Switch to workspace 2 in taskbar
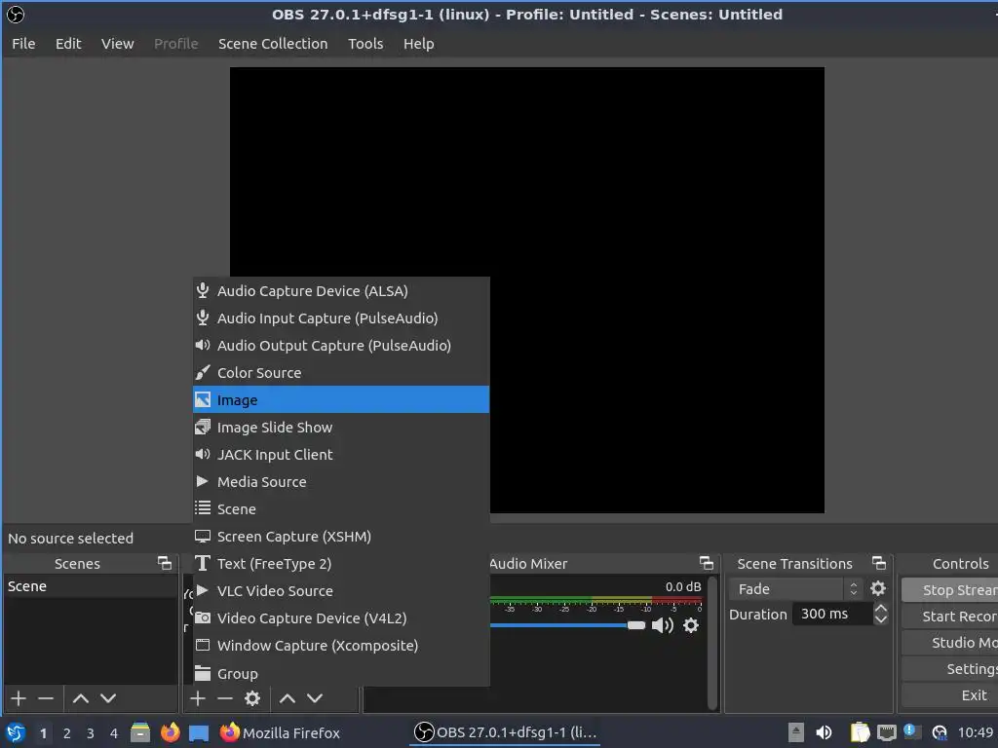 point(67,733)
